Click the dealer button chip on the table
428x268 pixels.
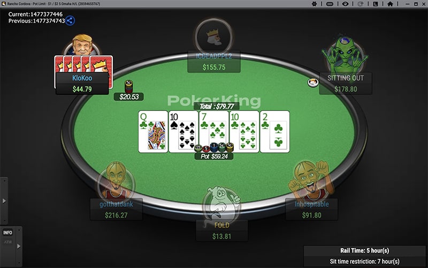tap(313, 83)
